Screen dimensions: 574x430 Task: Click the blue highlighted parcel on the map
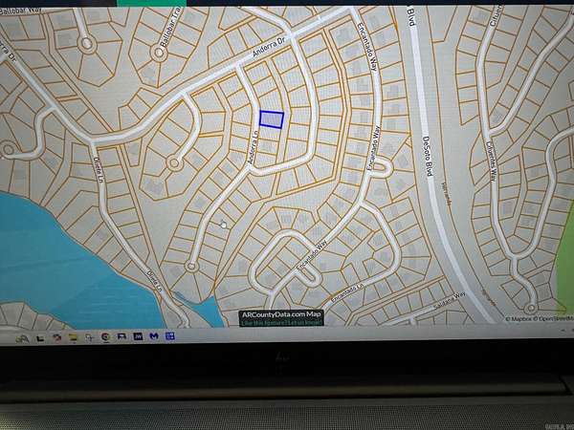point(272,119)
